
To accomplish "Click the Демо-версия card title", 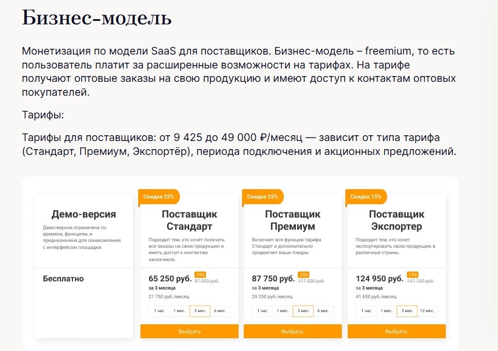I will tap(84, 214).
